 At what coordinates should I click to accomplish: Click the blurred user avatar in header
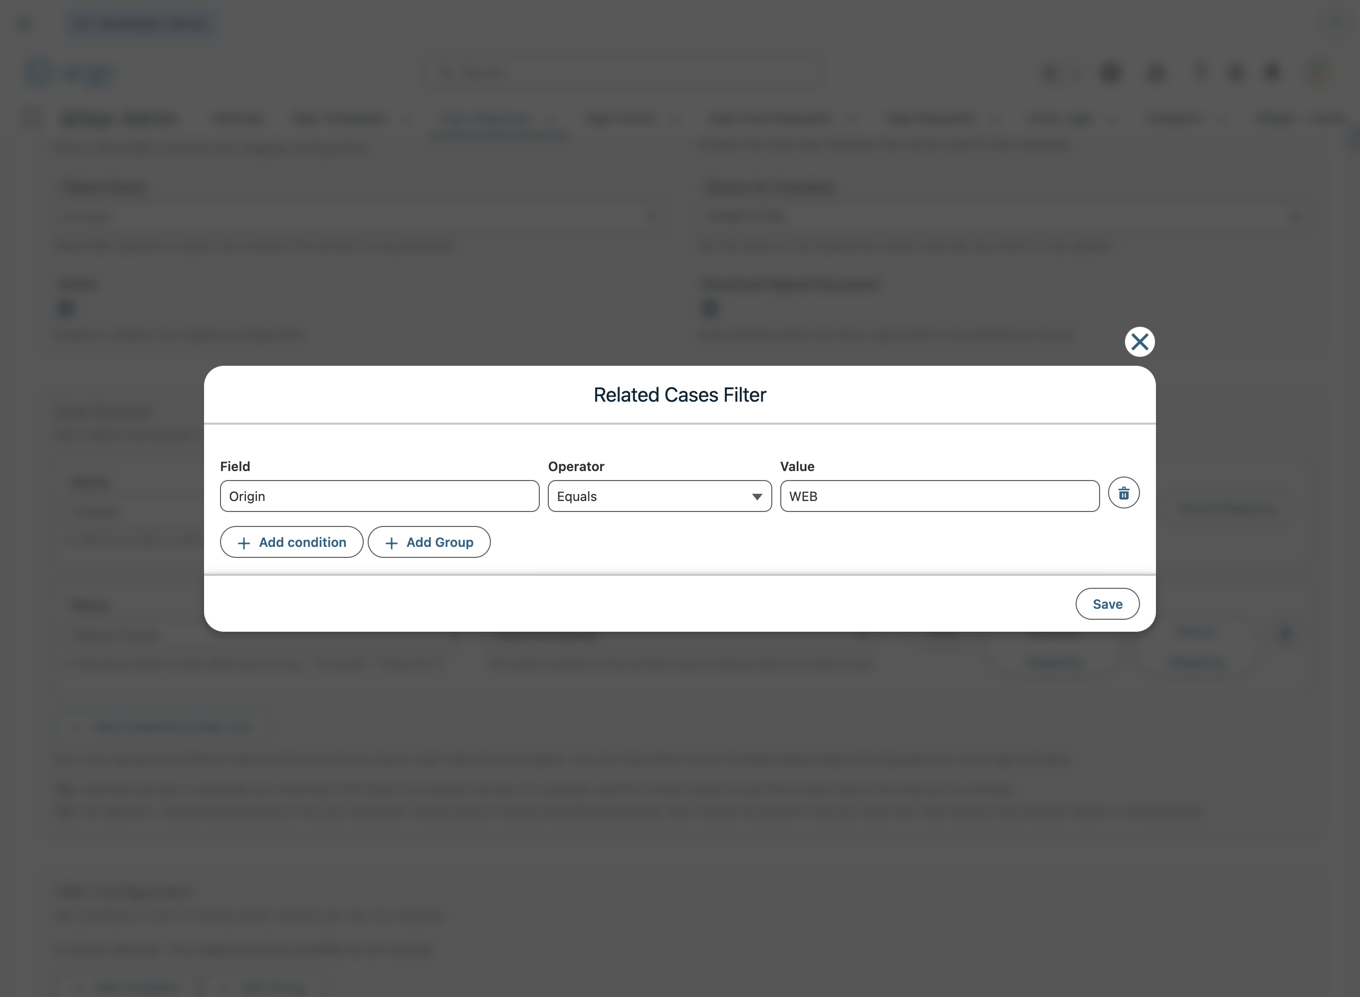1320,72
